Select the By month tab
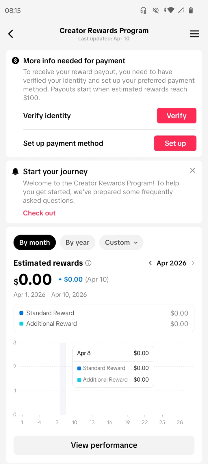 pos(35,242)
